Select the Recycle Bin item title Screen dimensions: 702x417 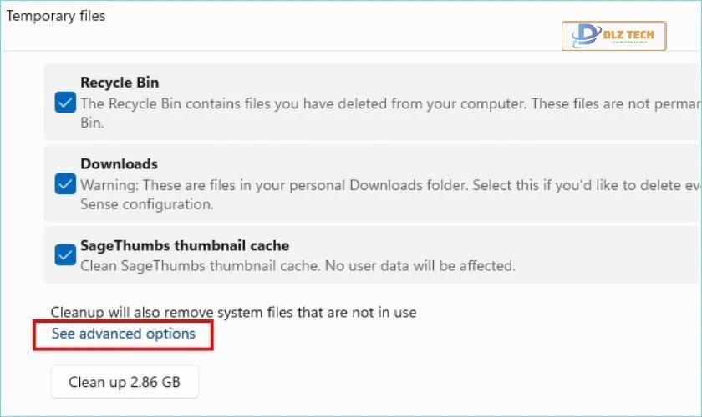click(120, 83)
